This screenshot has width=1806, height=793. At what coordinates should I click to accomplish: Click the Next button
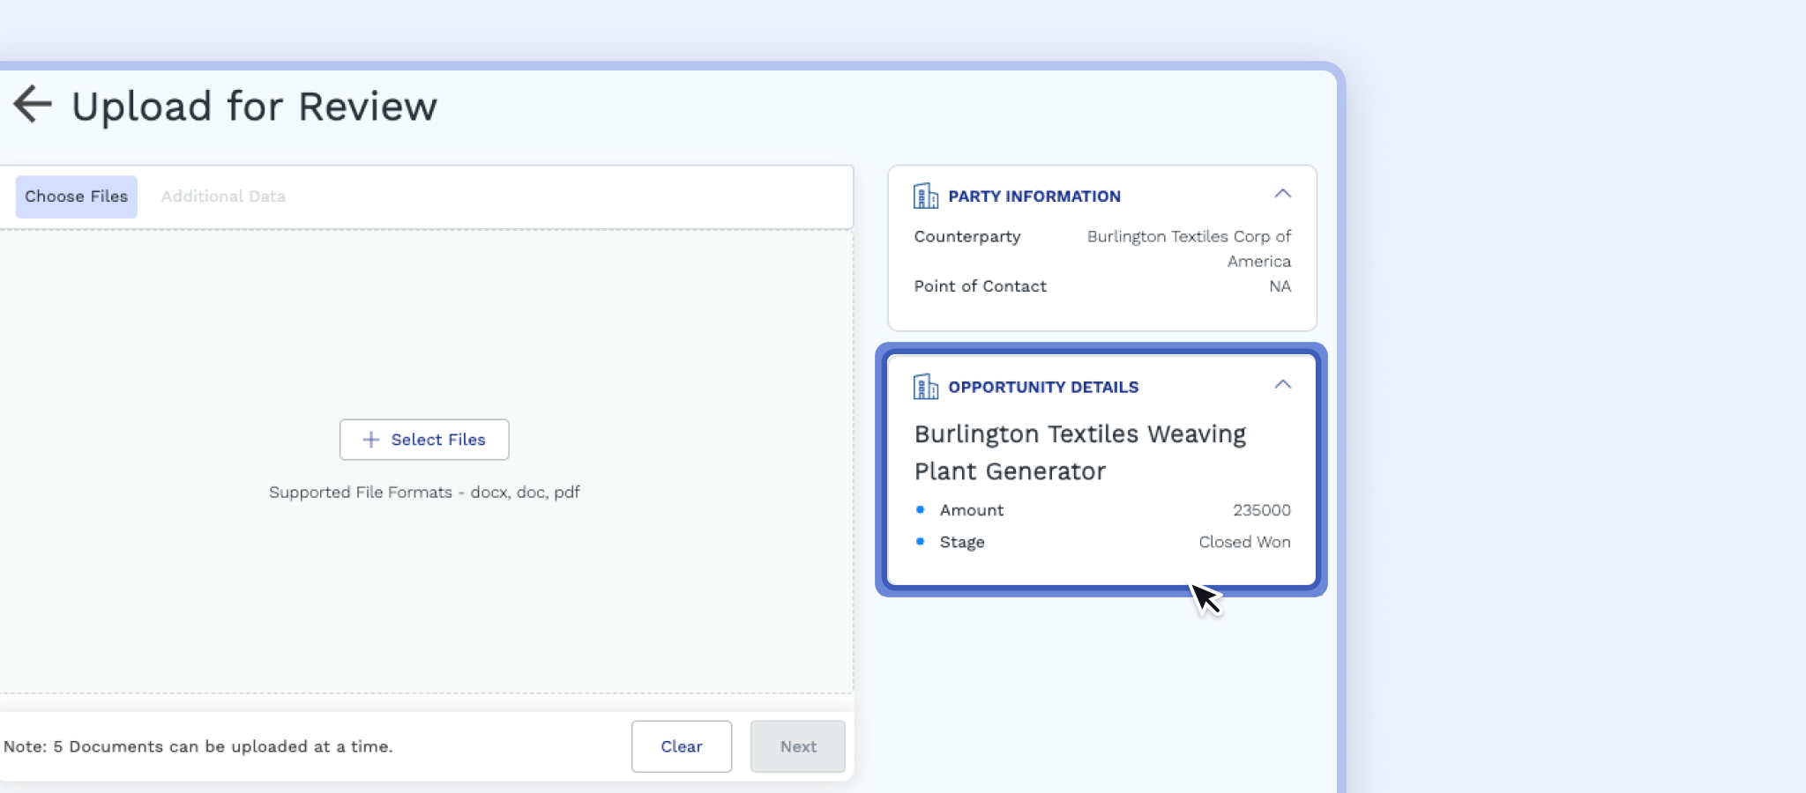coord(798,746)
